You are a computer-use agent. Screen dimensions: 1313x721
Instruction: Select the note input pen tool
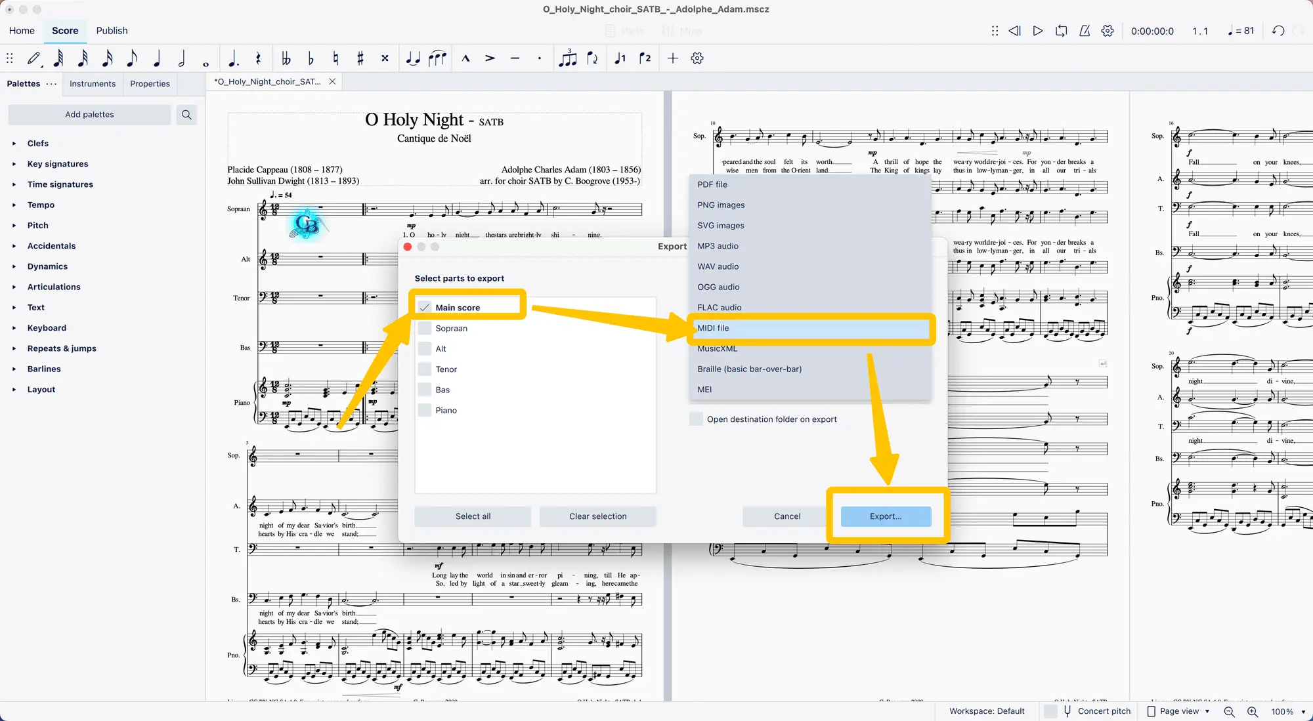tap(34, 58)
